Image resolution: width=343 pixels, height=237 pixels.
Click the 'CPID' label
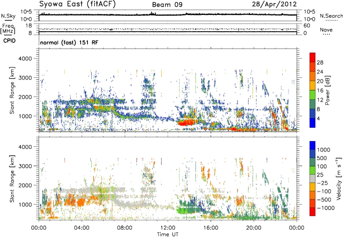(x=9, y=41)
